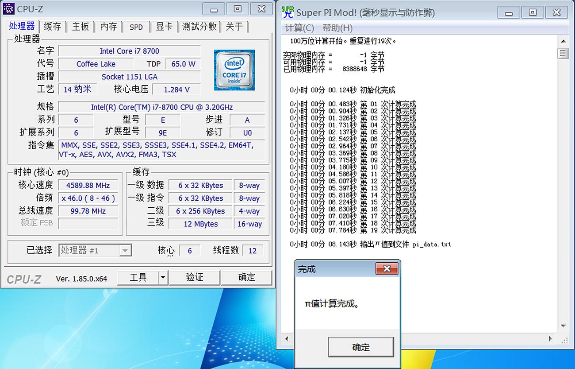Image resolution: width=575 pixels, height=369 pixels.
Task: Click 确定 in the 完成 dialog
Action: coord(361,347)
